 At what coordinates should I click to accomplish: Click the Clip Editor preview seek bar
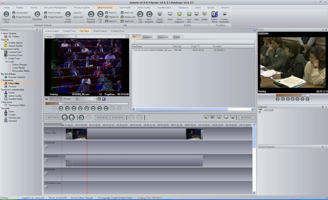pyautogui.click(x=86, y=104)
